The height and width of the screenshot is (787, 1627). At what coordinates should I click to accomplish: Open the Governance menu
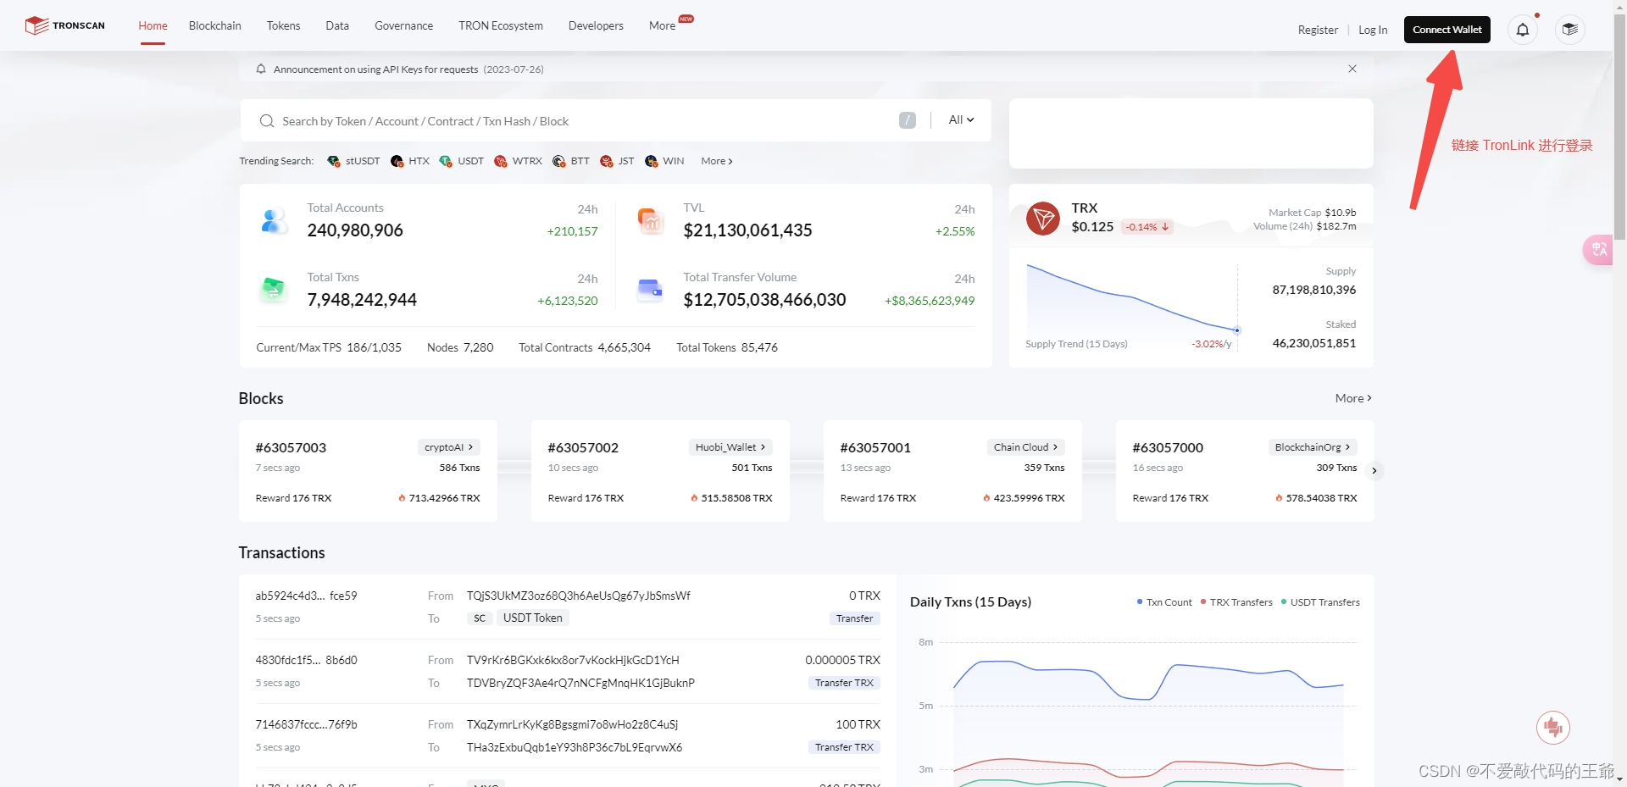(x=404, y=25)
